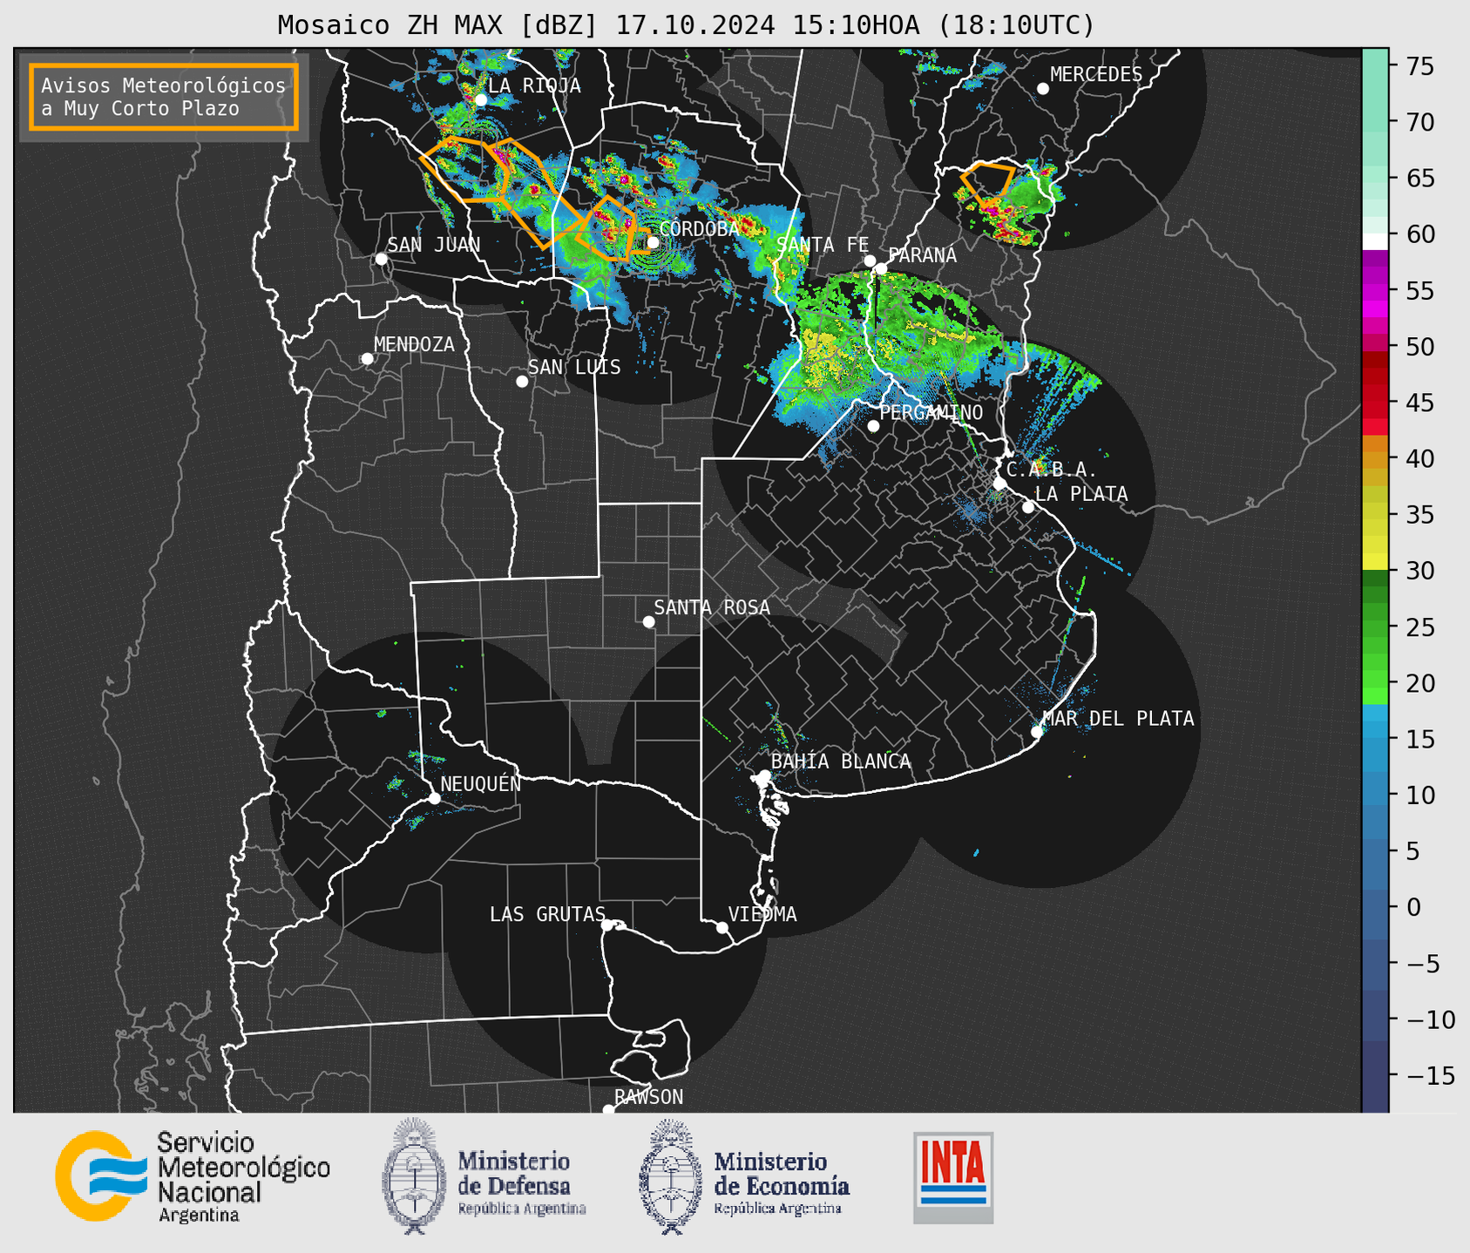Select the orange warning polygon just west of Córdoba
The height and width of the screenshot is (1253, 1470).
[x=605, y=228]
